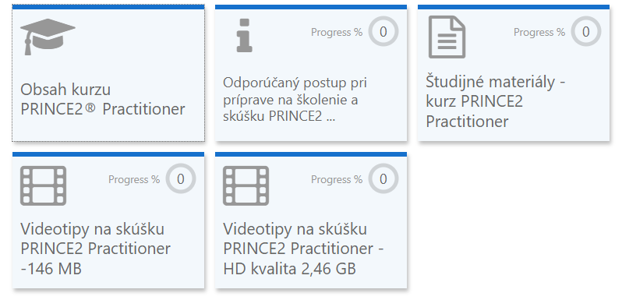This screenshot has width=622, height=300.
Task: Click Progress % label on HD kvalita tile
Action: coord(337,179)
